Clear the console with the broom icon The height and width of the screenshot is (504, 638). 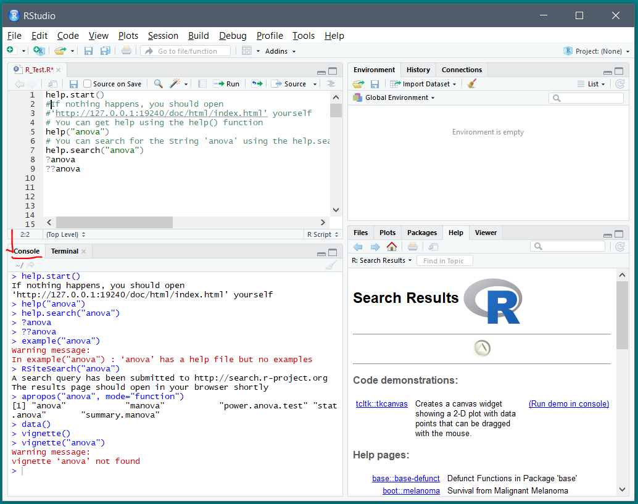pos(331,265)
